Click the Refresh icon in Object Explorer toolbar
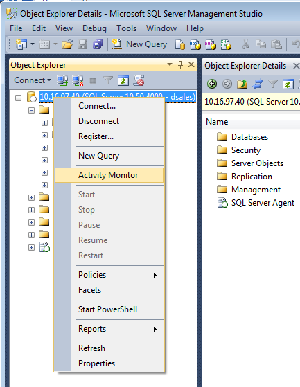The height and width of the screenshot is (387, 300). click(123, 81)
